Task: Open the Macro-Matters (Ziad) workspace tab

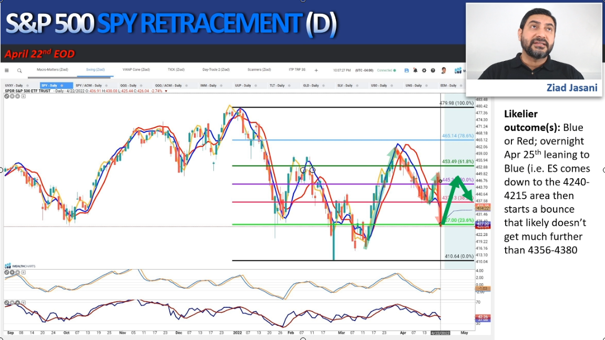Action: tap(53, 70)
